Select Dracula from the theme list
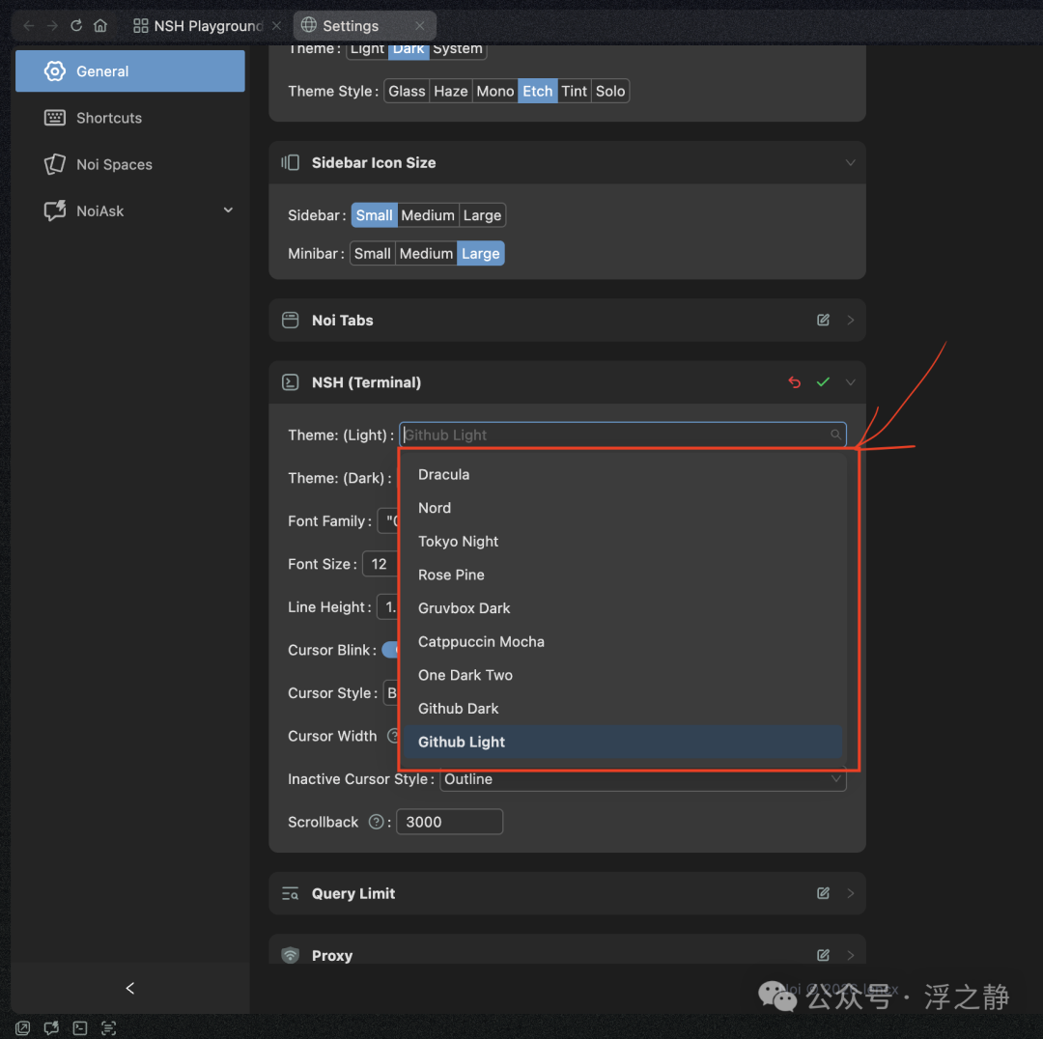 click(x=623, y=474)
